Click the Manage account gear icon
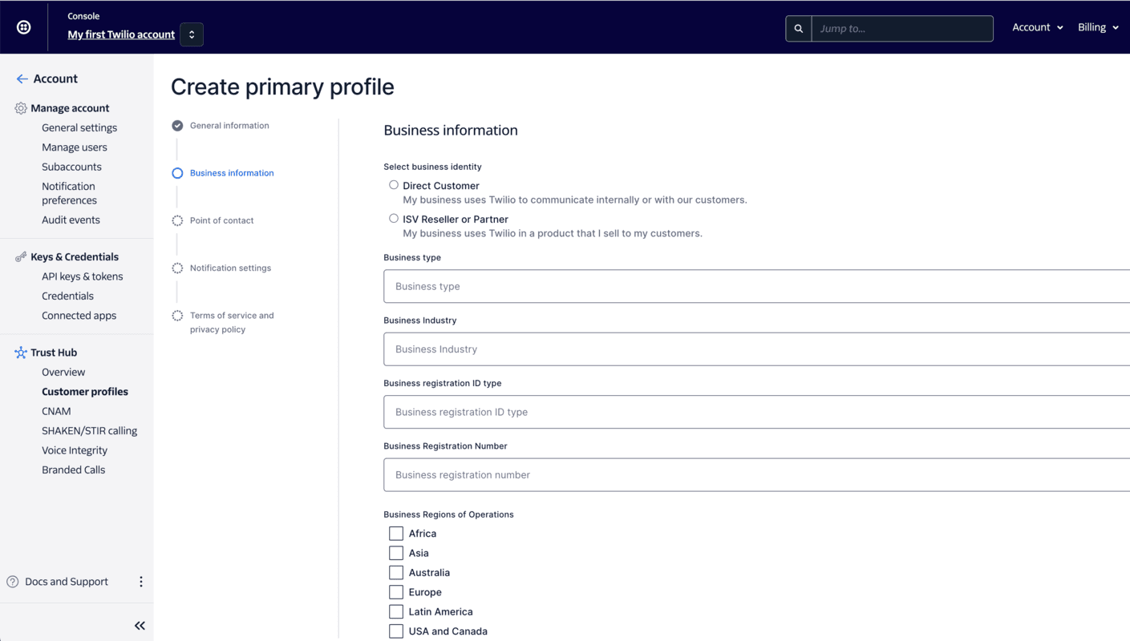This screenshot has height=641, width=1130. [x=18, y=107]
